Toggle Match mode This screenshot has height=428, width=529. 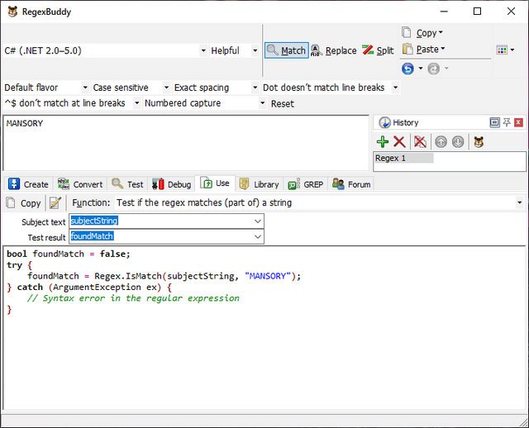tap(286, 50)
